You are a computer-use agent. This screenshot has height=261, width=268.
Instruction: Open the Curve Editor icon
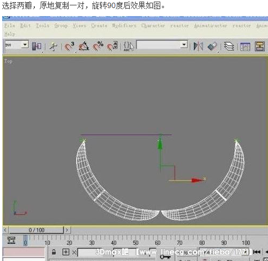(245, 47)
